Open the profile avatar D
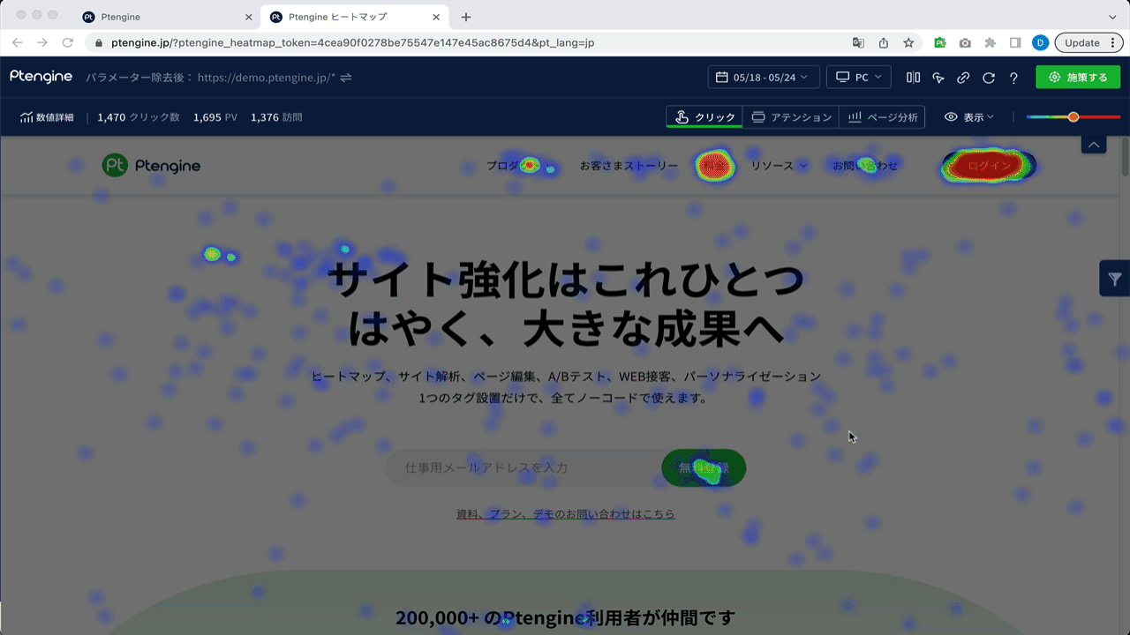 (x=1041, y=42)
